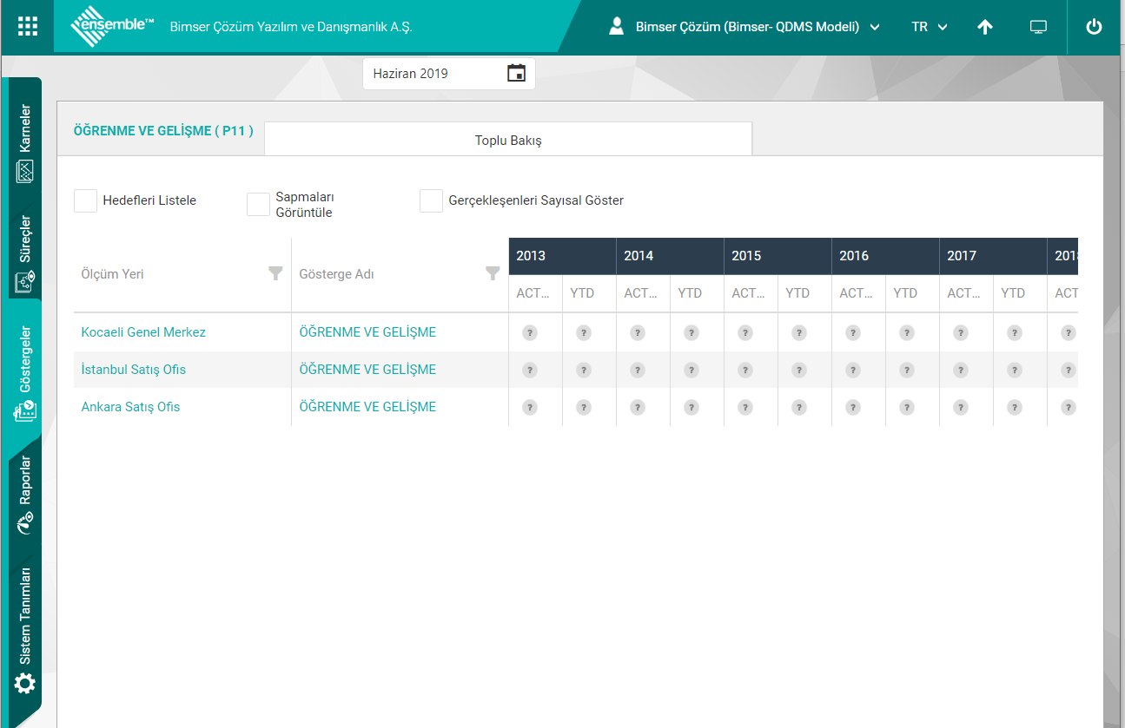The image size is (1125, 728).
Task: Click the ensemble logo
Action: point(112,27)
